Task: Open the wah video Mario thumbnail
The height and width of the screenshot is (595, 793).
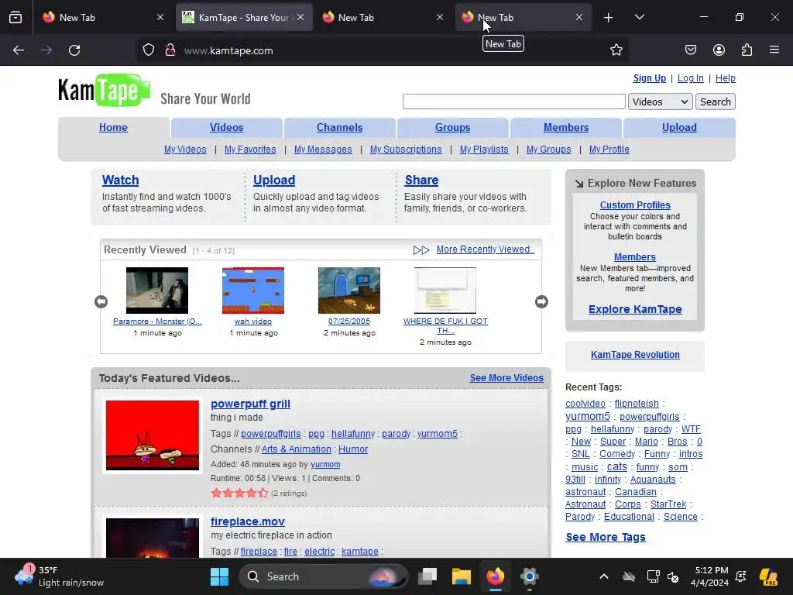Action: coord(253,291)
